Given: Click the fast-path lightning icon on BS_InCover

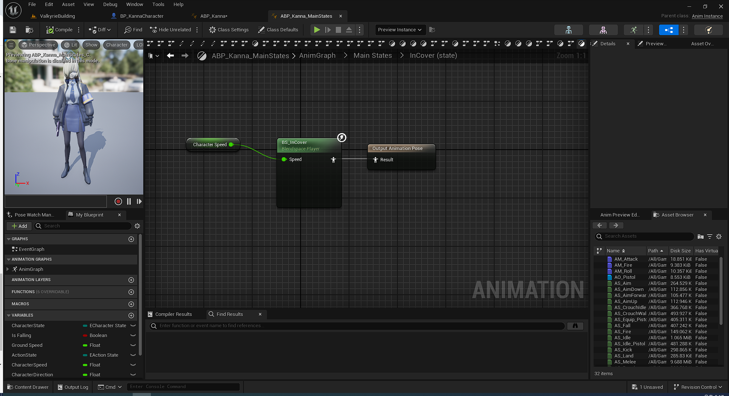Looking at the screenshot, I should [x=342, y=138].
